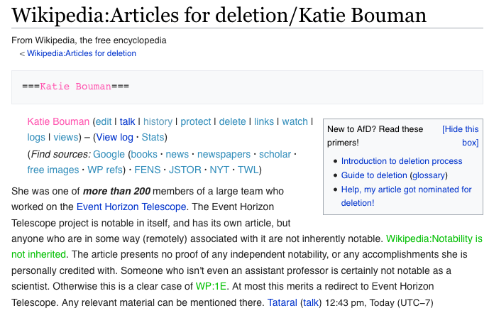Click the ===Katie Bouman=== code heading

tap(75, 87)
